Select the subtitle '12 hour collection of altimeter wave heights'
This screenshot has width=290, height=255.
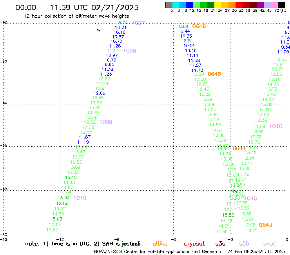[x=76, y=16]
